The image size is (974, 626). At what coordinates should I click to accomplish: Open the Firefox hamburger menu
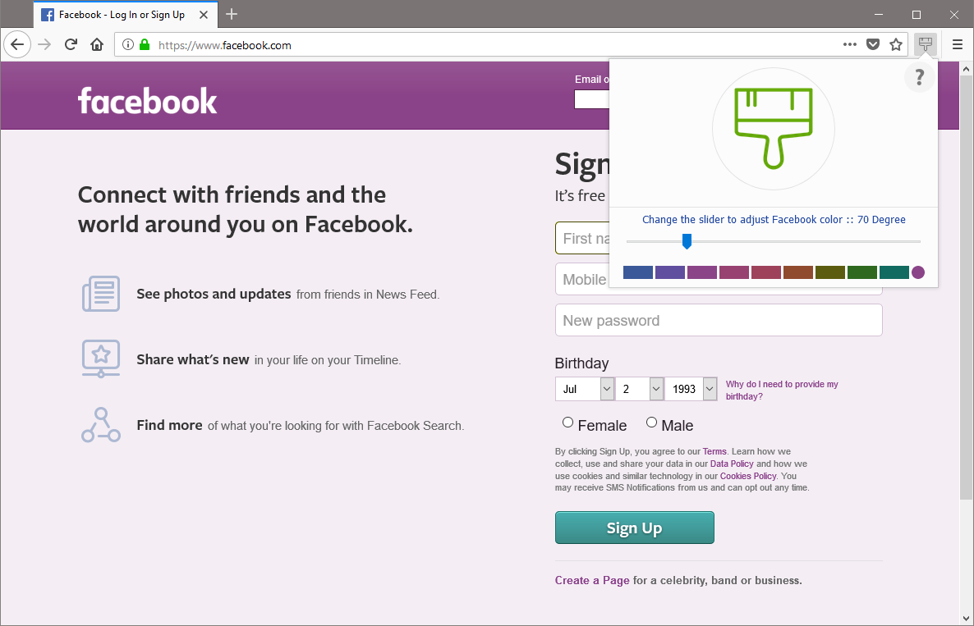pos(958,45)
